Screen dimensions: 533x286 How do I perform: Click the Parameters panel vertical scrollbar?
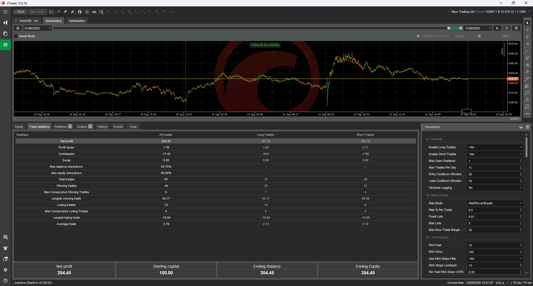pos(526,147)
